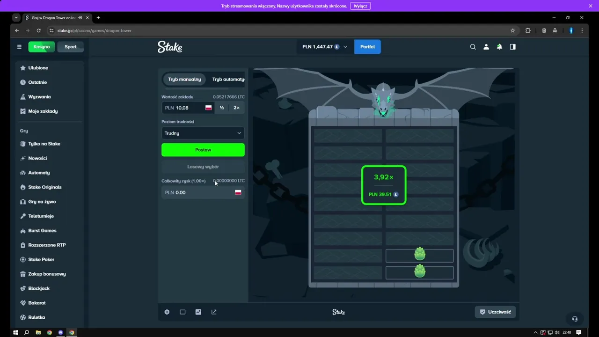Reload the browser page
This screenshot has height=337, width=599.
coord(38,30)
